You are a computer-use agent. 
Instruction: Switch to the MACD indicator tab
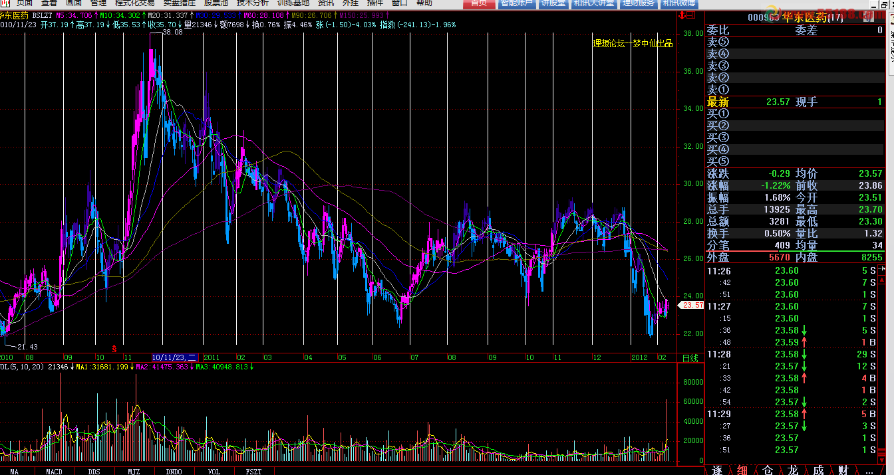point(54,471)
